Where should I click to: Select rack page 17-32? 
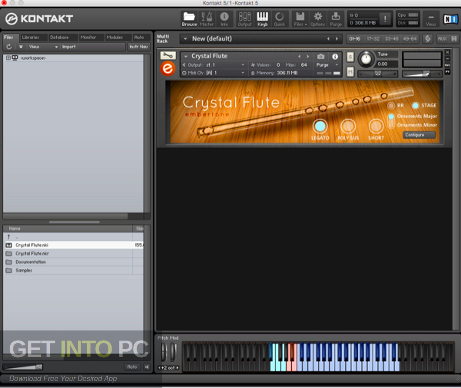[373, 39]
